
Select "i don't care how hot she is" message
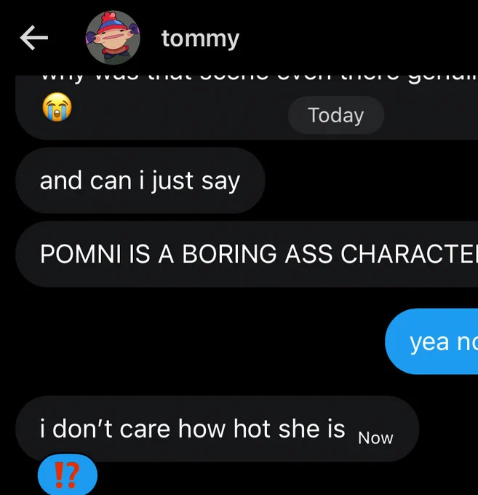point(217,429)
